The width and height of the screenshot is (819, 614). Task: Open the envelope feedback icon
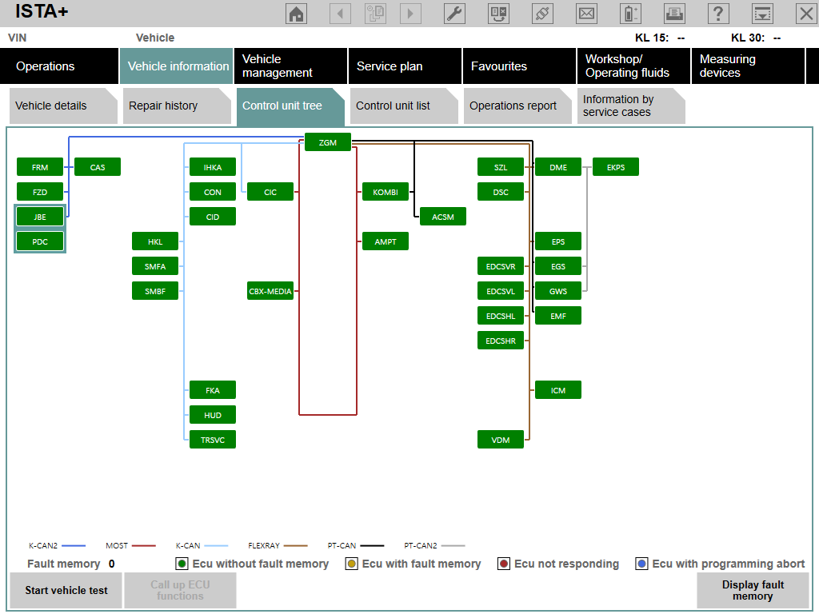point(586,14)
